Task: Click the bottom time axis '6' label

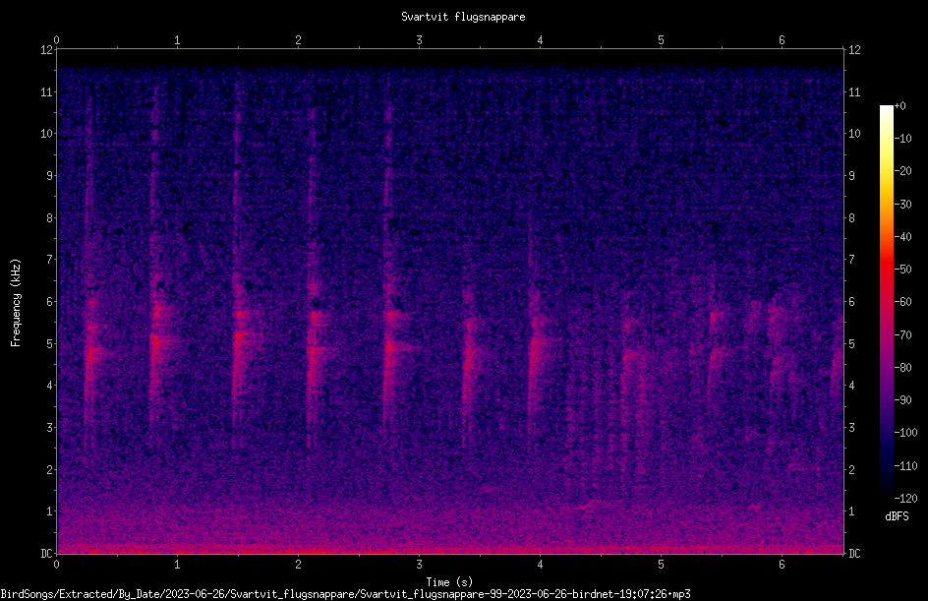Action: click(782, 565)
